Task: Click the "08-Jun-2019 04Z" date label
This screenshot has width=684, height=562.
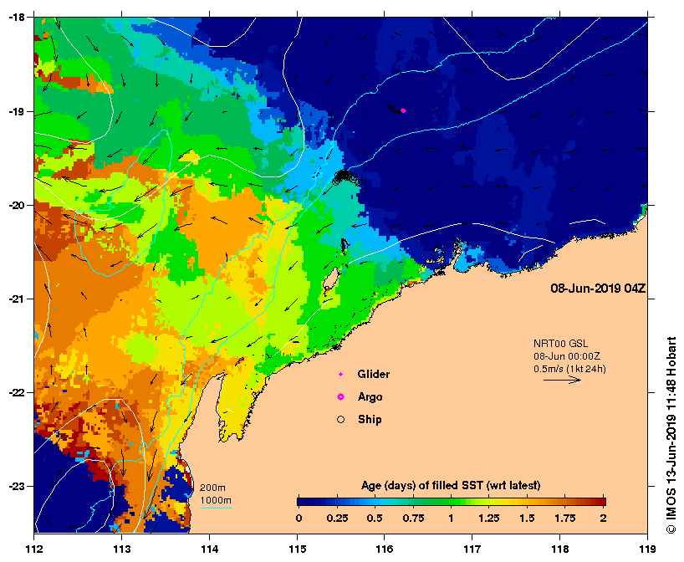Action: (598, 289)
